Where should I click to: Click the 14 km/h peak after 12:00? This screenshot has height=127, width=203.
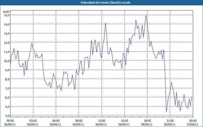click(x=105, y=23)
